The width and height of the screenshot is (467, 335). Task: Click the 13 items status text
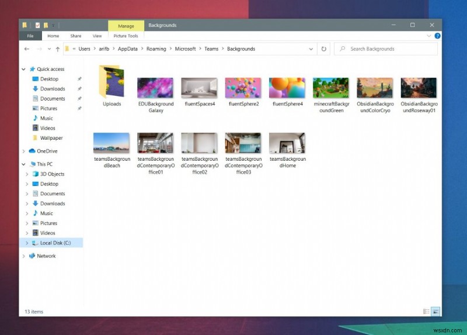(34, 312)
